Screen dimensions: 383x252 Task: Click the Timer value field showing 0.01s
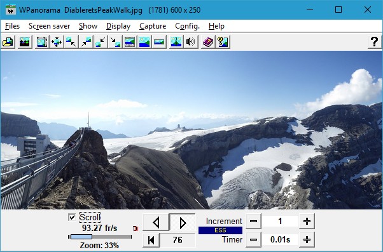[280, 239]
